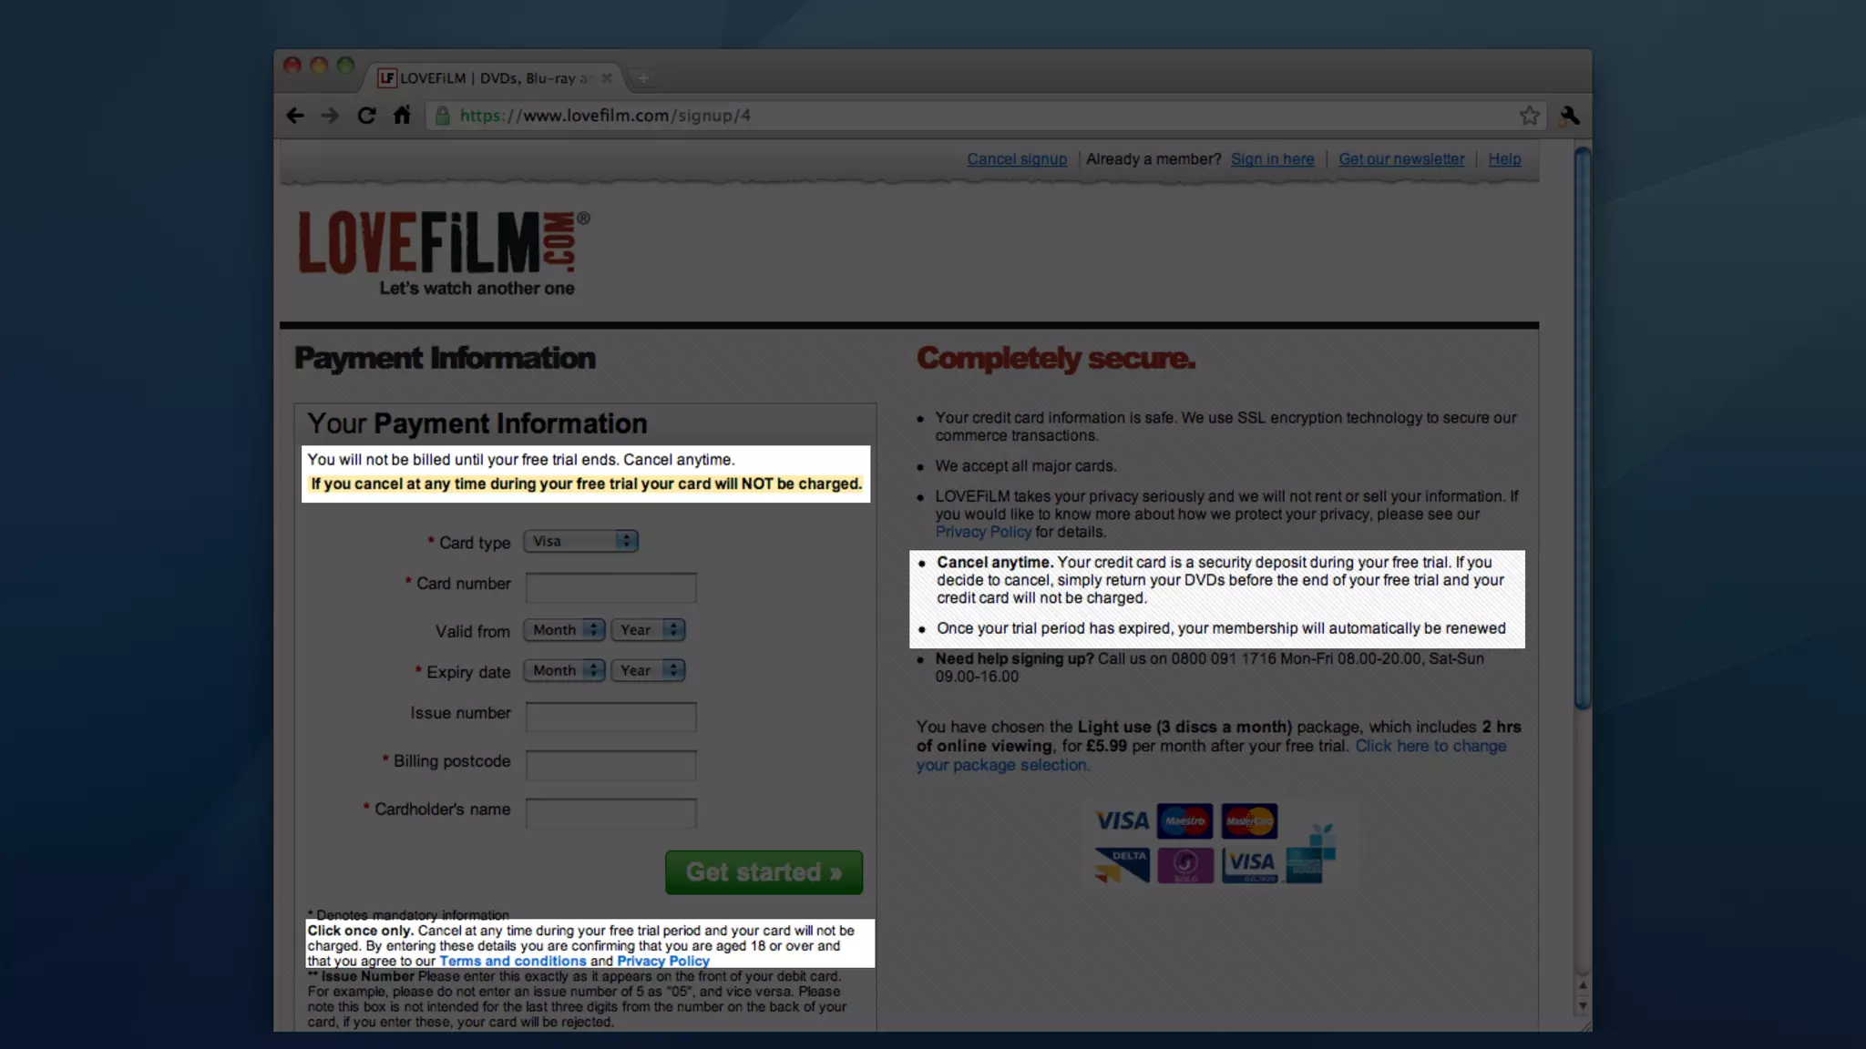The height and width of the screenshot is (1049, 1866).
Task: Open the Expiry date Year dropdown
Action: coord(648,671)
